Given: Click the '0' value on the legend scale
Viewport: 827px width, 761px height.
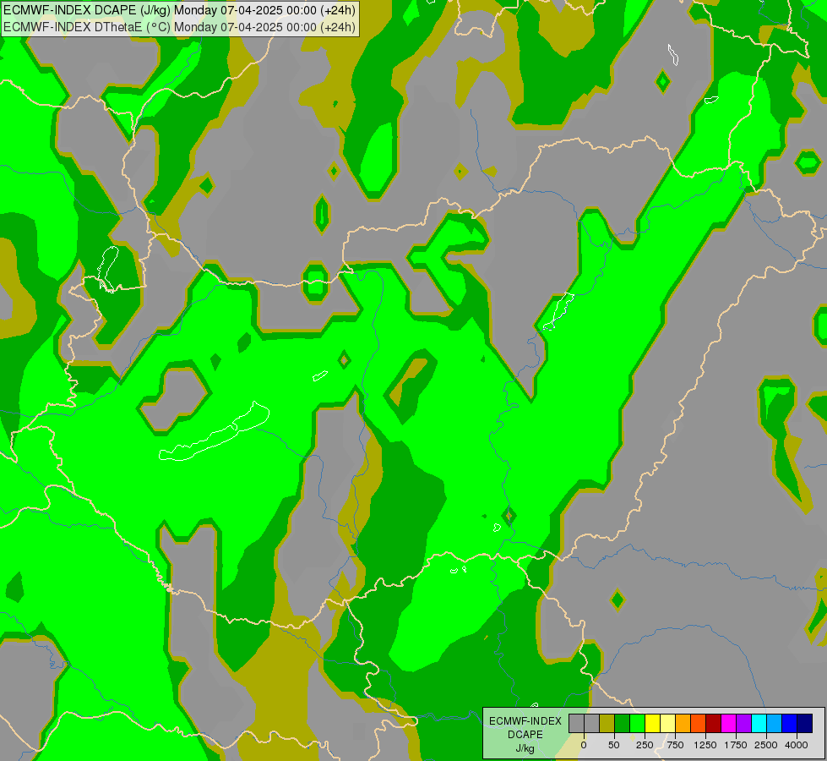Looking at the screenshot, I should pos(584,745).
